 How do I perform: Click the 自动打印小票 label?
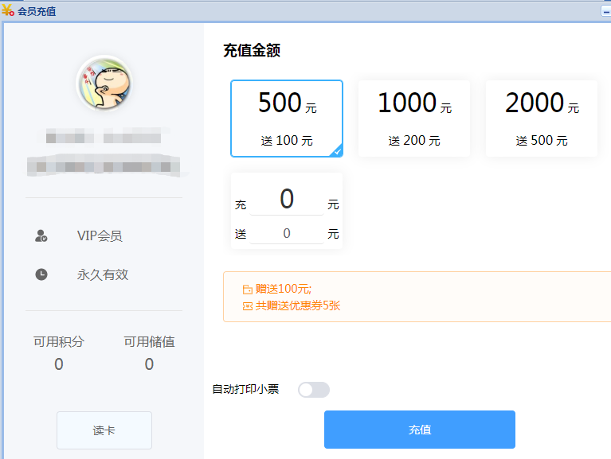coord(245,389)
